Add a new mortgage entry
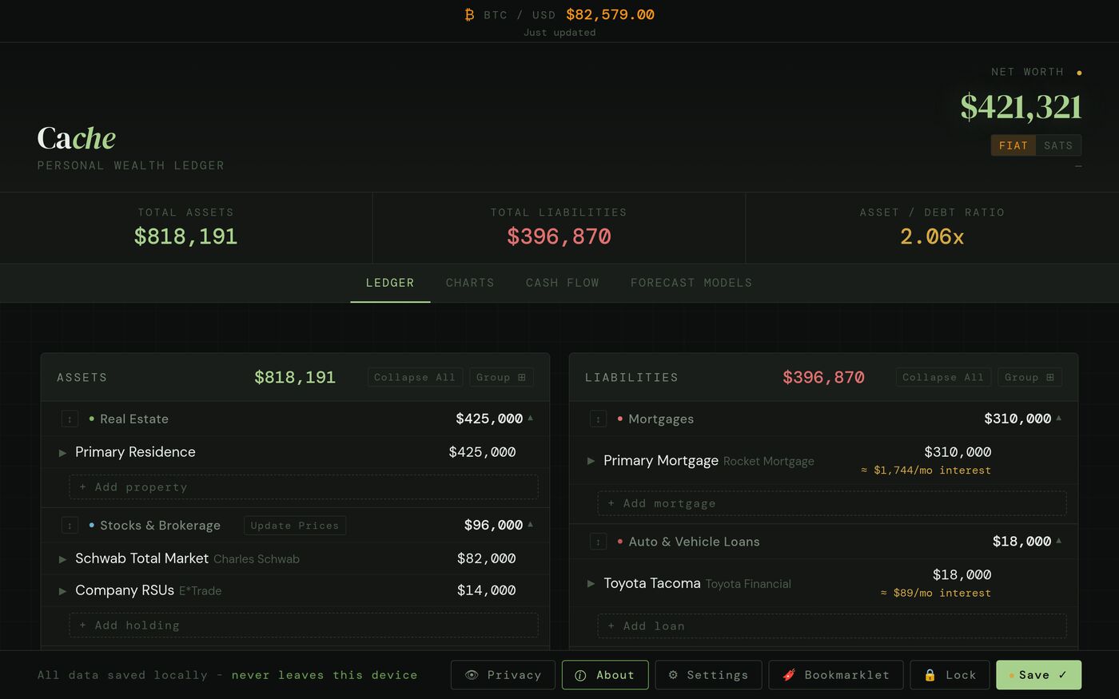Viewport: 1119px width, 699px height. tap(832, 503)
